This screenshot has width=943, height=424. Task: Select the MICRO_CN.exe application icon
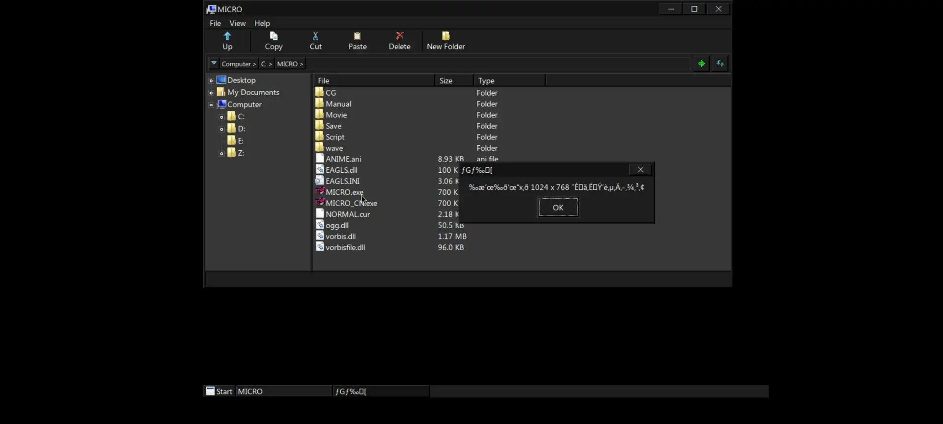coord(320,202)
